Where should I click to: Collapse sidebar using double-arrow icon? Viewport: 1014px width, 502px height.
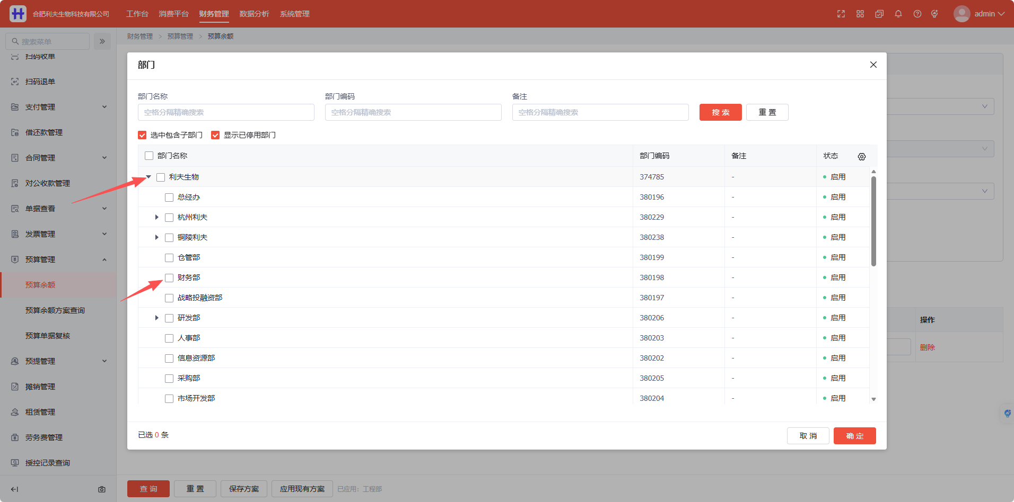tap(102, 41)
